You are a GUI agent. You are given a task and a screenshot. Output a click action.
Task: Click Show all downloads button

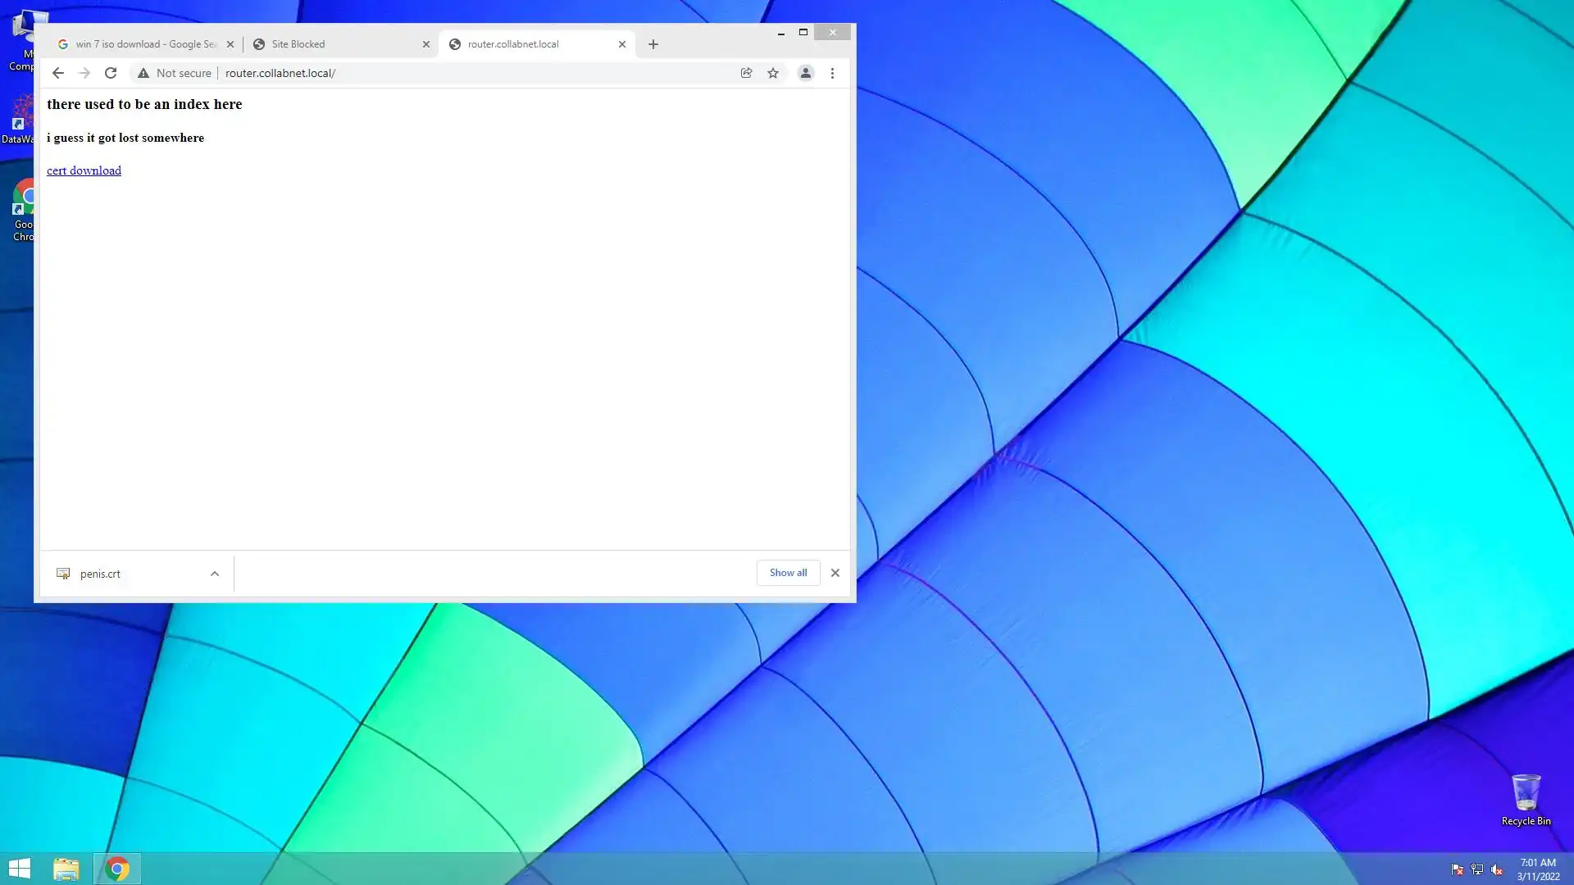(x=788, y=573)
